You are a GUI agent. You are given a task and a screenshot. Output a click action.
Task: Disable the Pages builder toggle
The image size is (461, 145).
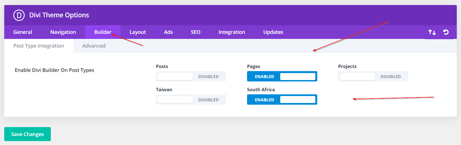pos(282,76)
